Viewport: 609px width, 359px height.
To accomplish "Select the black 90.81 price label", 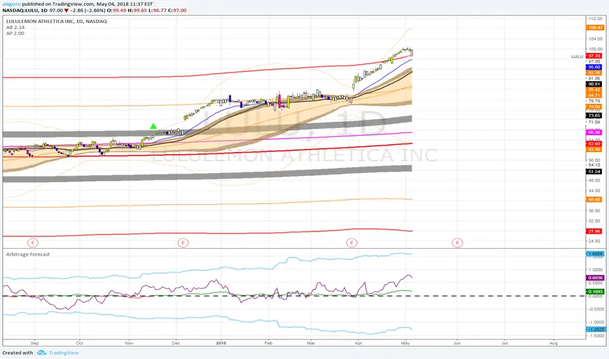I will (x=594, y=84).
